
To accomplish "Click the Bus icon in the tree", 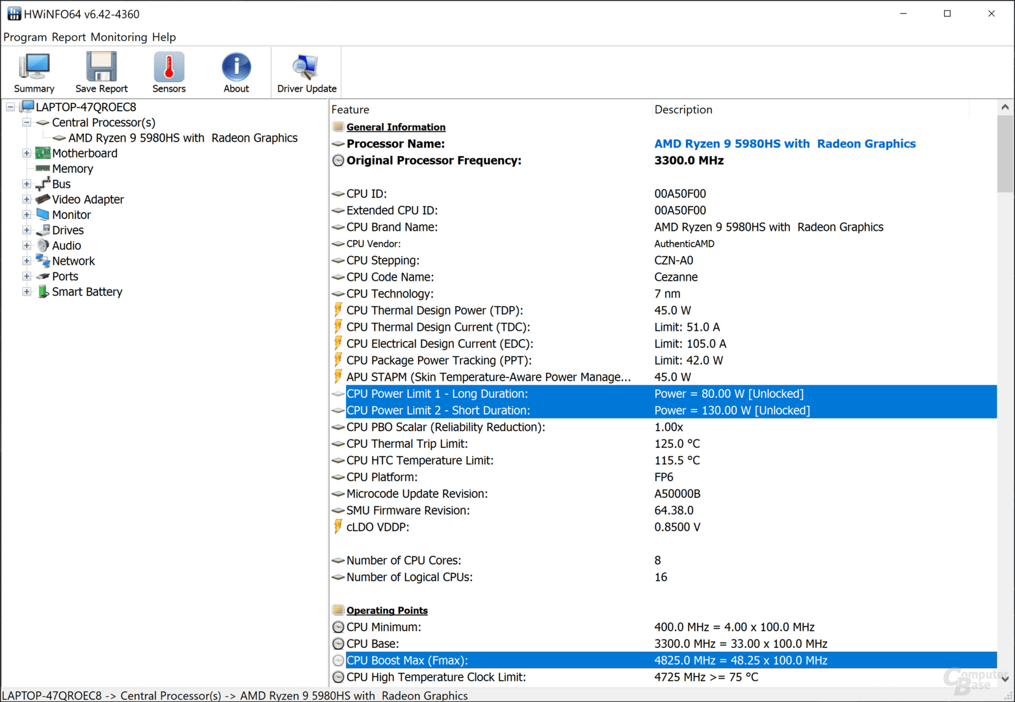I will tap(43, 184).
